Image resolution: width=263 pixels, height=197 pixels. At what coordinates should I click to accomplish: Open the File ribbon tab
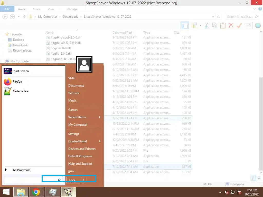pyautogui.click(x=7, y=9)
